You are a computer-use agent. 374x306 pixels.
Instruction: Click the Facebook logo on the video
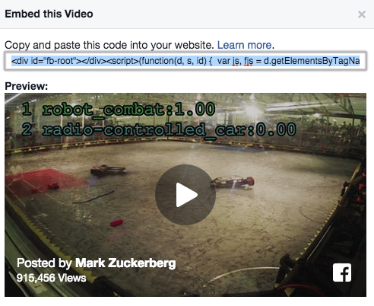click(342, 273)
